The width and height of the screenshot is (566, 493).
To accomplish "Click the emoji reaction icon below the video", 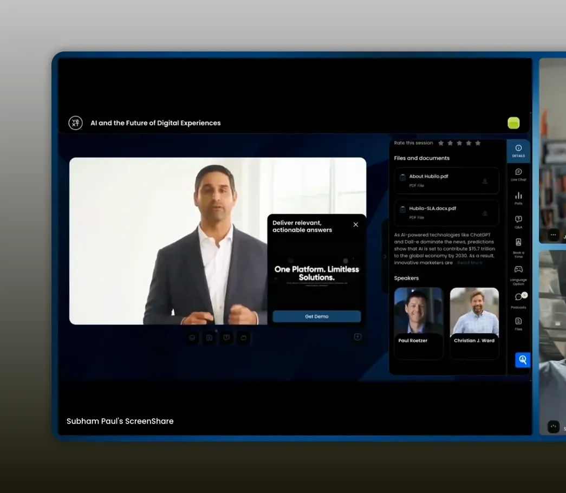I will click(x=192, y=337).
